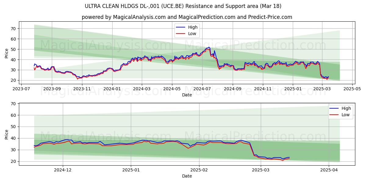Click the '70' price tick of the upper chart

14,29
